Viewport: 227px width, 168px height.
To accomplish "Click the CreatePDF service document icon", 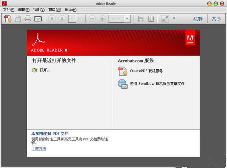I will (x=123, y=71).
